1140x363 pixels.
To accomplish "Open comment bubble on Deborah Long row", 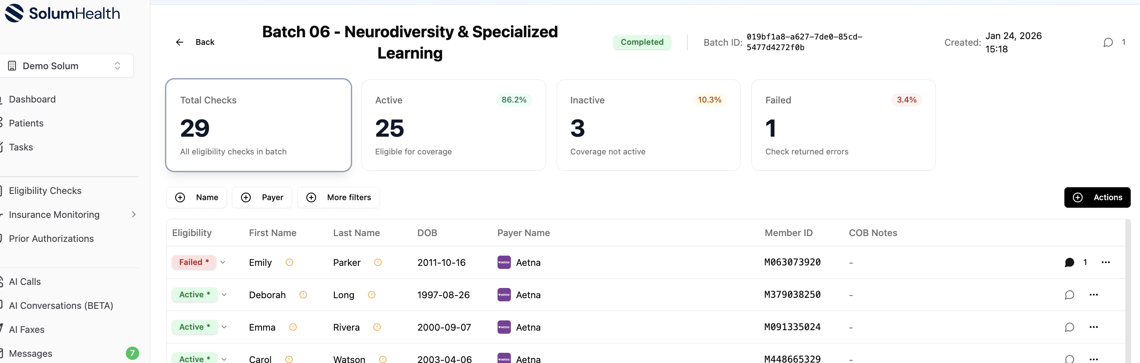I will [x=1070, y=295].
